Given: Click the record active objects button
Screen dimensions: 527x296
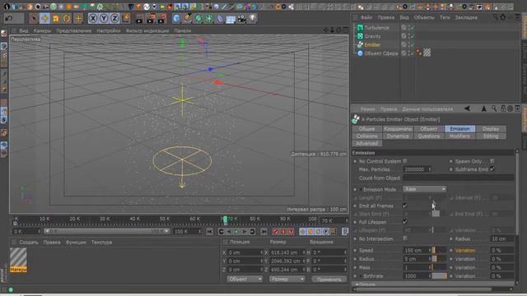Looking at the screenshot, I should click(276, 232).
